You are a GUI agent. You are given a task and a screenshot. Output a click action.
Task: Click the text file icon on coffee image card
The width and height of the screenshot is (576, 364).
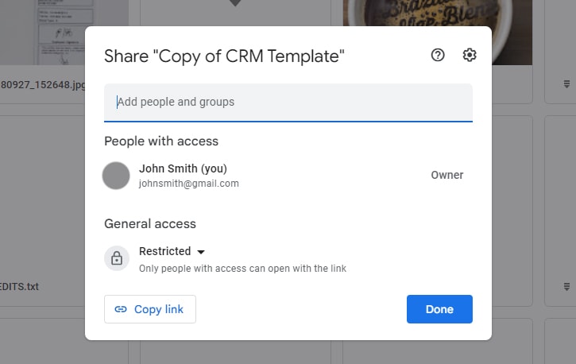coord(566,84)
